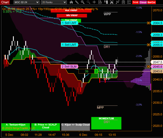
Task: Click the 5 Dec time axis label
Action: [x=9, y=135]
